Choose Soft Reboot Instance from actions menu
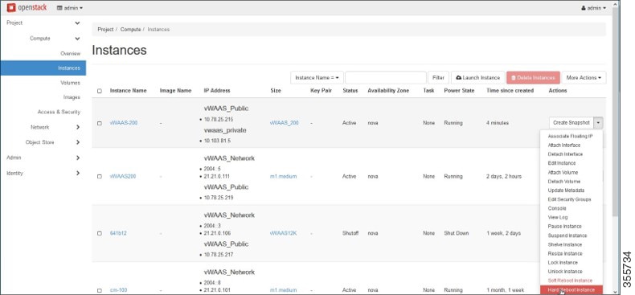This screenshot has width=635, height=295. [570, 281]
